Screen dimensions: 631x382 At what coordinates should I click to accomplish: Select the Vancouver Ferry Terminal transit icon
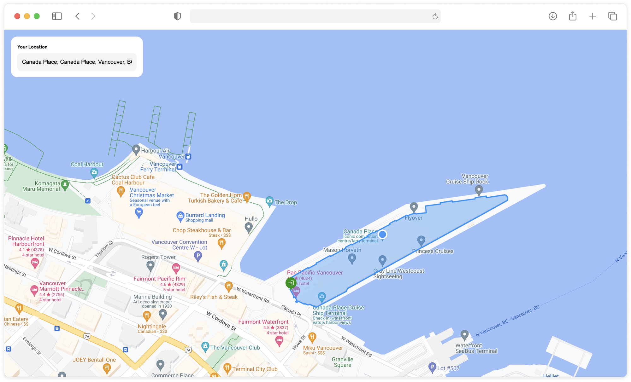coord(179,167)
